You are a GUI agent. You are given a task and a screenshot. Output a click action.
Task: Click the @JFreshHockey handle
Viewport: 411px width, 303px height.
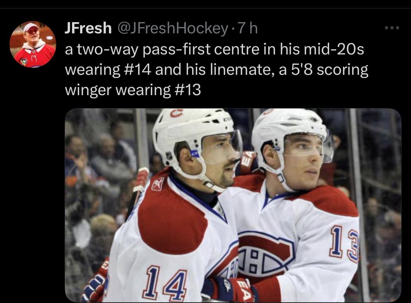point(172,28)
